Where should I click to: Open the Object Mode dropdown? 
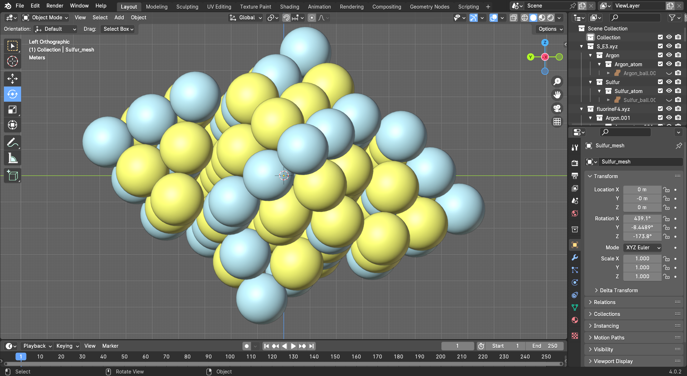coord(45,18)
